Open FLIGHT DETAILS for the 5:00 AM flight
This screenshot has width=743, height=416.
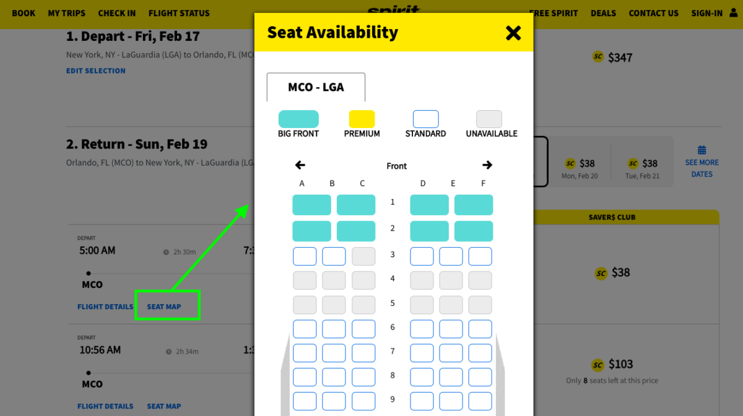click(x=105, y=306)
